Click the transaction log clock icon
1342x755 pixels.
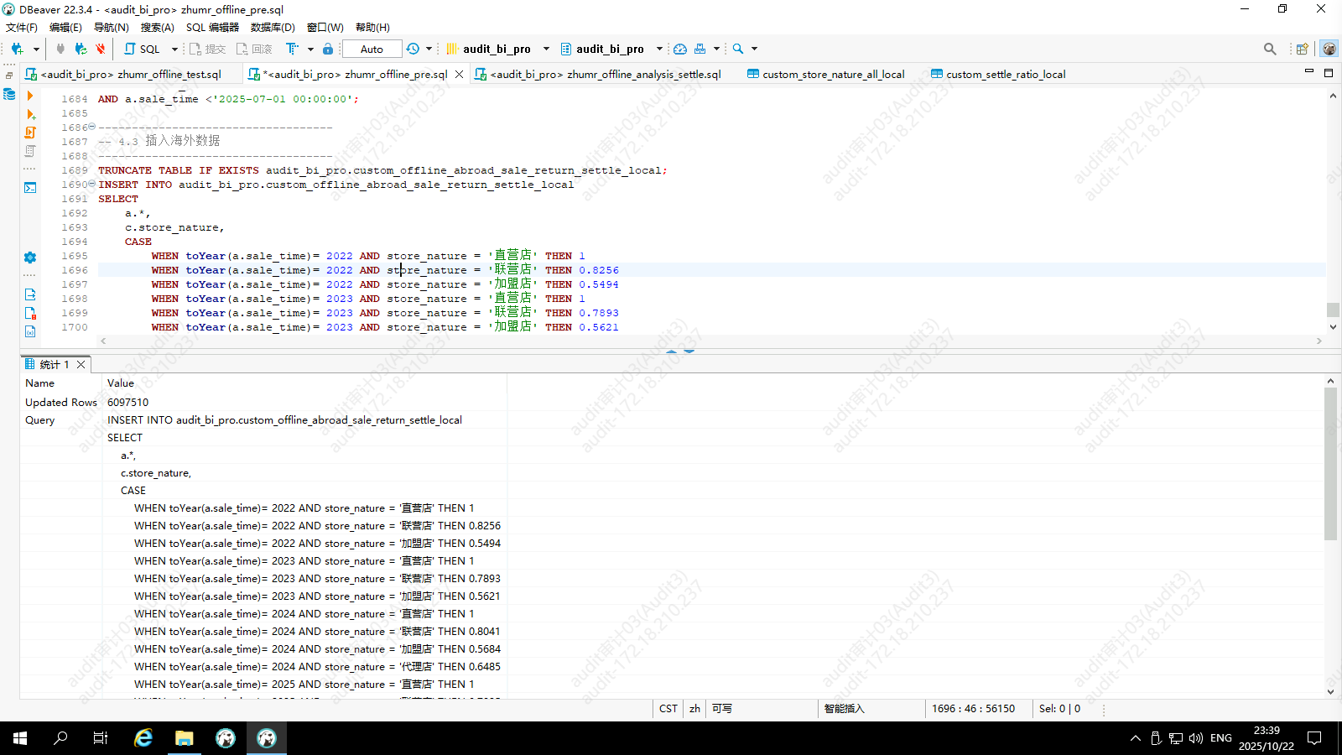pyautogui.click(x=413, y=49)
